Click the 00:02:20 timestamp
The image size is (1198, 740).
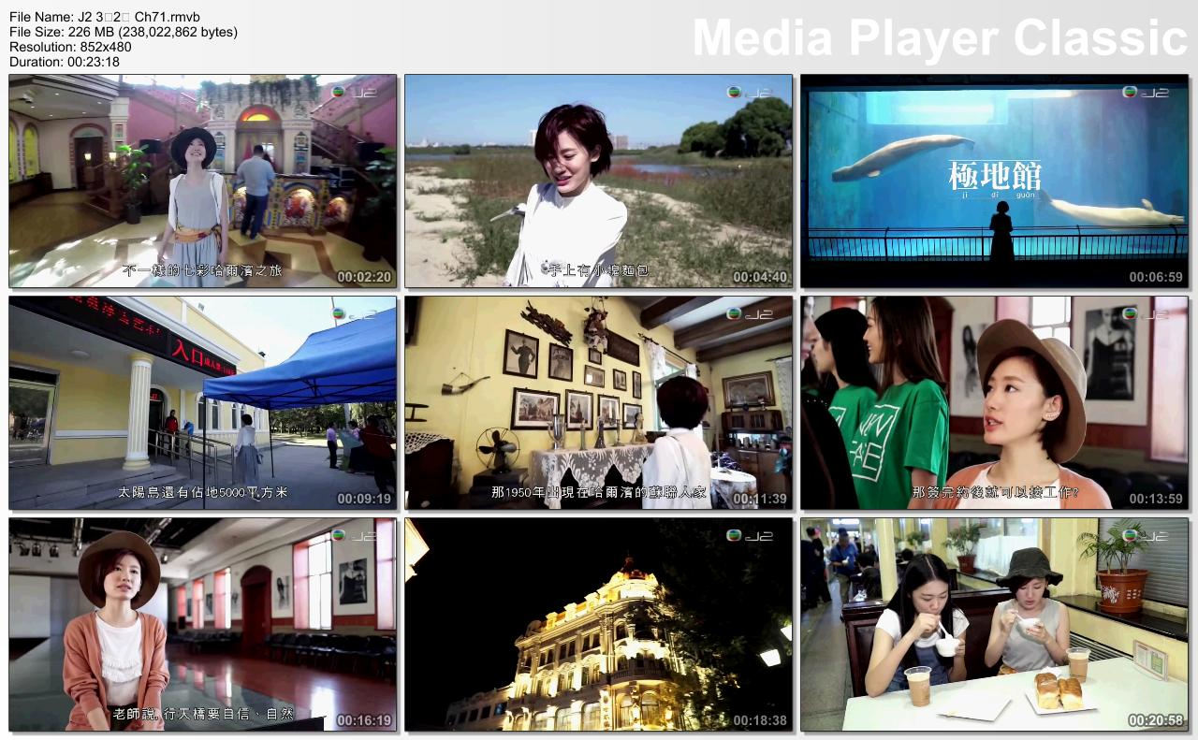pyautogui.click(x=364, y=277)
